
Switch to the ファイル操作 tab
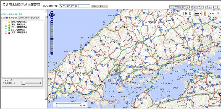pyautogui.click(x=24, y=18)
